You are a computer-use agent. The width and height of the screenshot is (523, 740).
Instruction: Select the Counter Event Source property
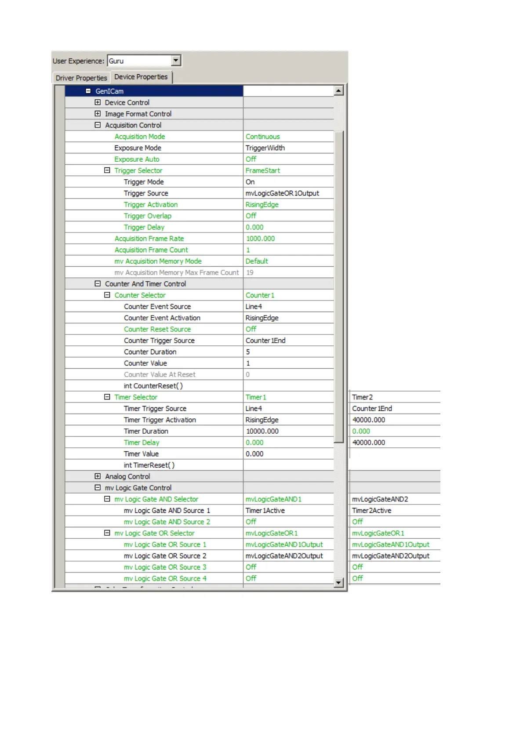tap(157, 307)
